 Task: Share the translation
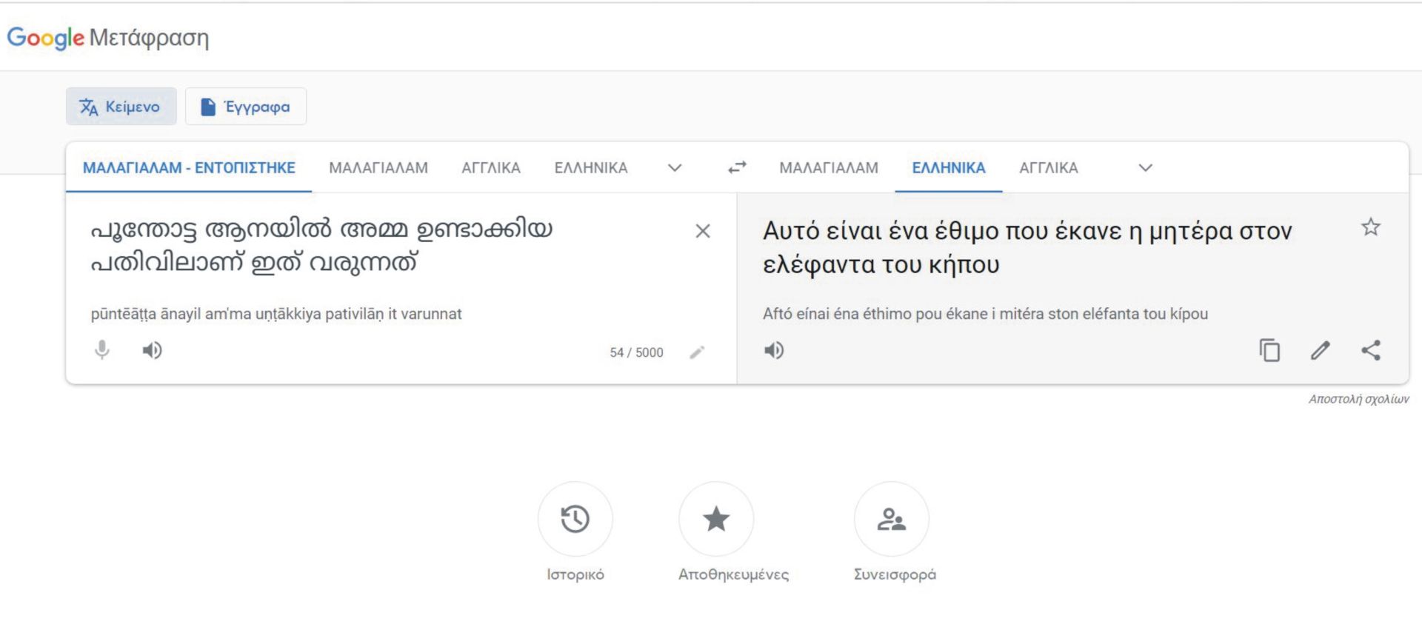pyautogui.click(x=1371, y=350)
